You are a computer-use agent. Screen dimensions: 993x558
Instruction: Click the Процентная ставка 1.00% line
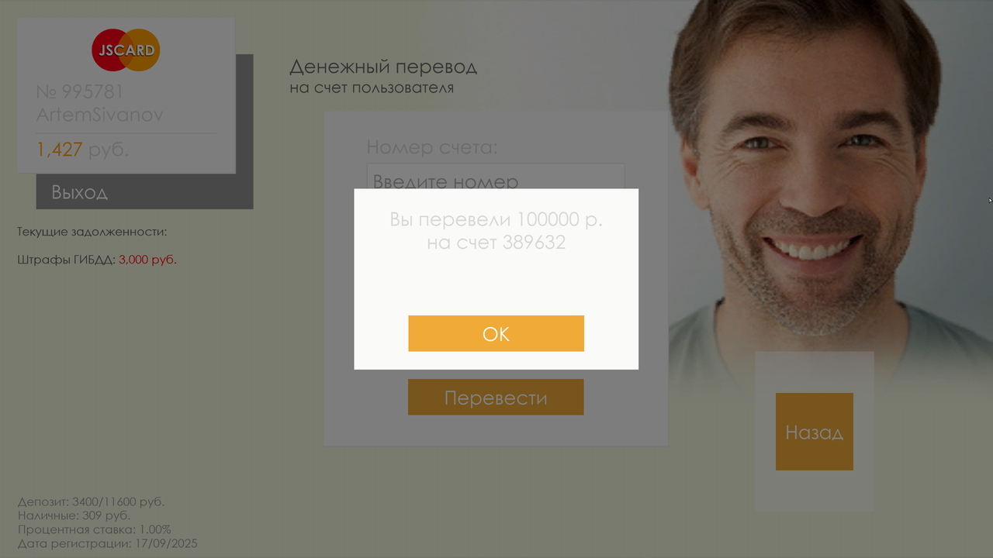pos(94,529)
